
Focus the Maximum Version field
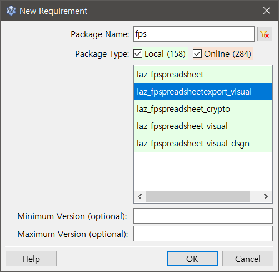(203, 234)
